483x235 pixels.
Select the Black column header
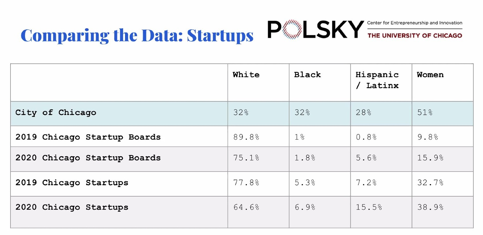(307, 75)
